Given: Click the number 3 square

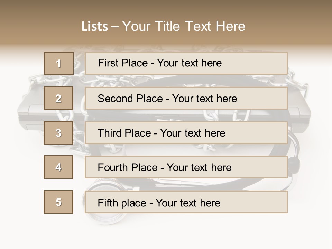Looking at the screenshot, I should [58, 133].
